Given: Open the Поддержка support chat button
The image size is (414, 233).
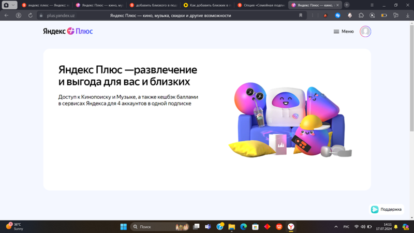Looking at the screenshot, I should (386, 209).
